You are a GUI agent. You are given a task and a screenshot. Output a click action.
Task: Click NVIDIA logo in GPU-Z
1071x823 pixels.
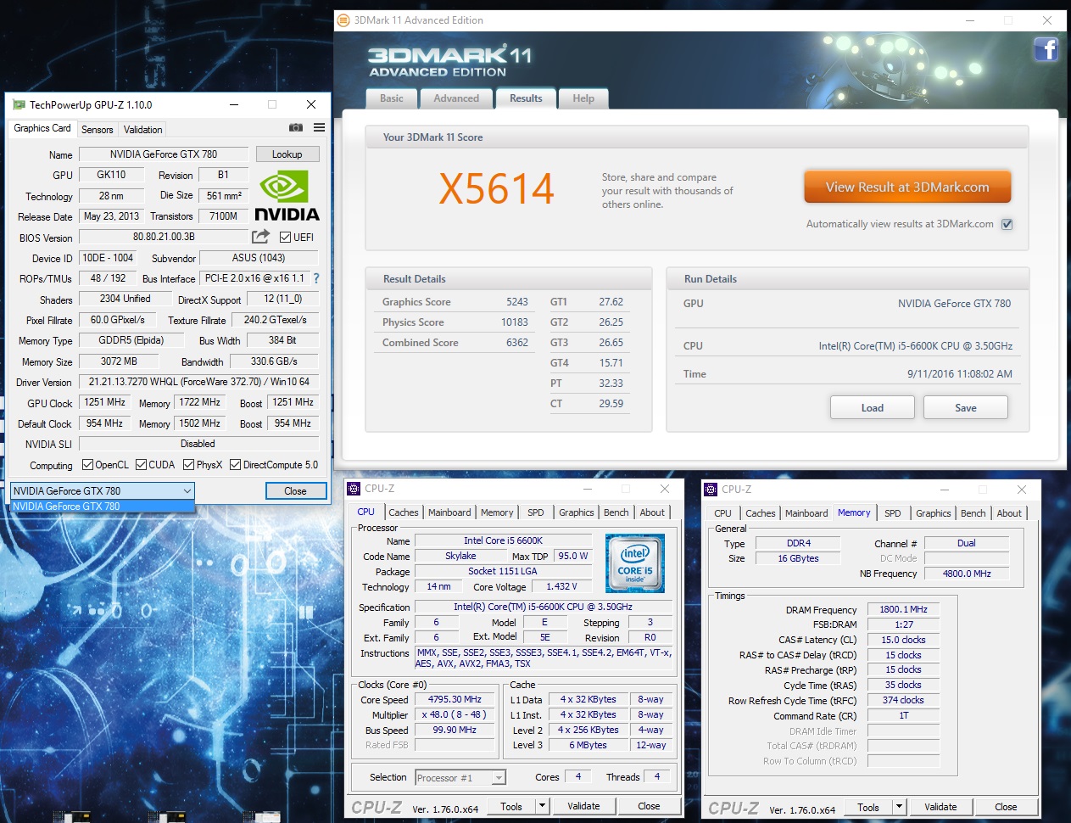click(287, 197)
